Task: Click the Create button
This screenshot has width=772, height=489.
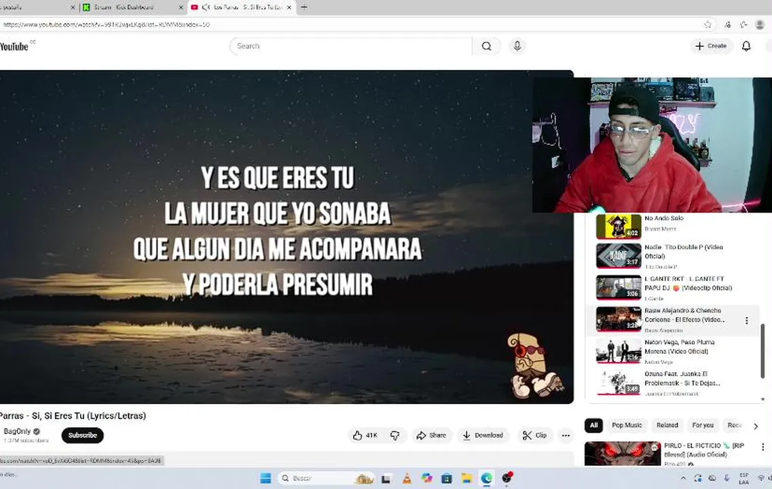Action: (711, 46)
